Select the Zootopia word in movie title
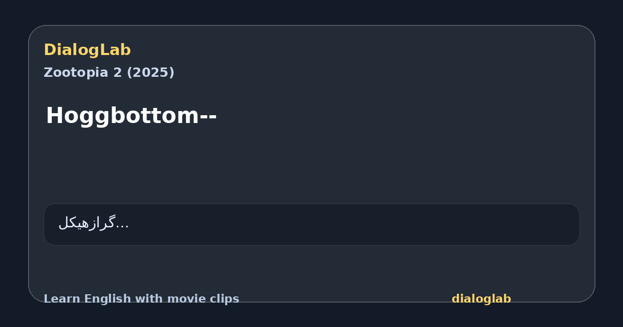623x327 pixels. (x=76, y=73)
